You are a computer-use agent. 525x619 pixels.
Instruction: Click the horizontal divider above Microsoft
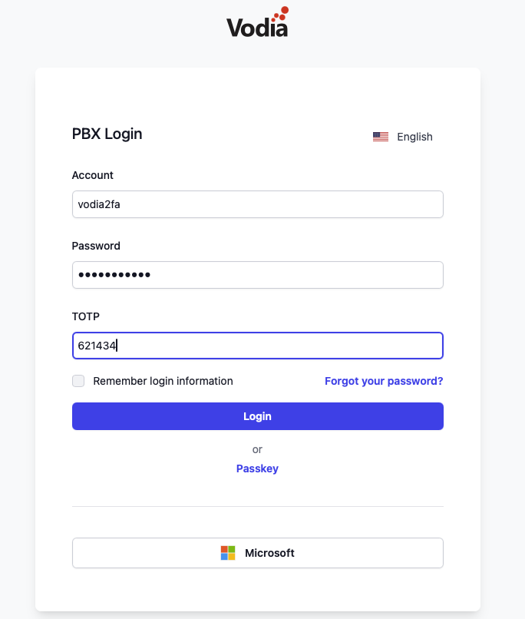coord(257,506)
